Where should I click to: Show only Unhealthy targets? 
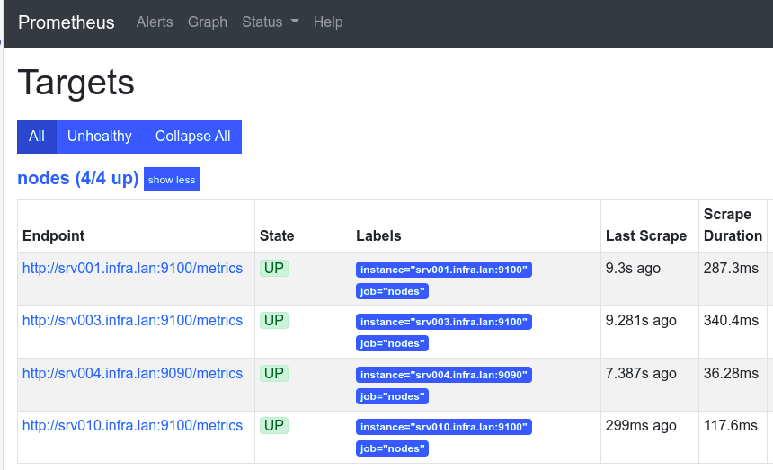pos(100,137)
